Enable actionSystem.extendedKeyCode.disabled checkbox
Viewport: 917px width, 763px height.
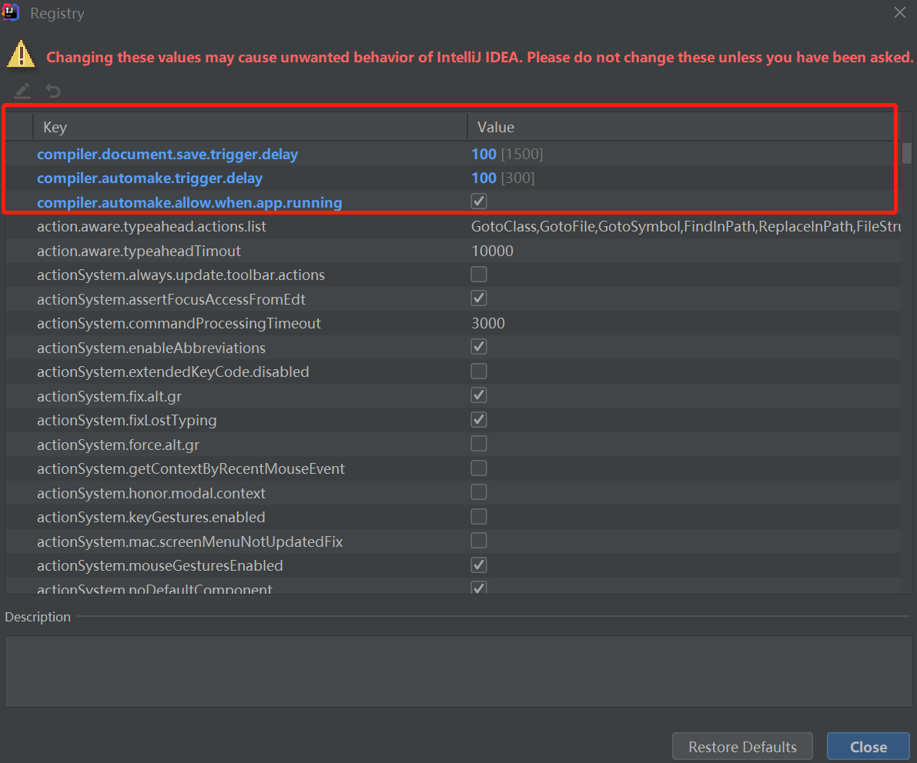[x=479, y=371]
